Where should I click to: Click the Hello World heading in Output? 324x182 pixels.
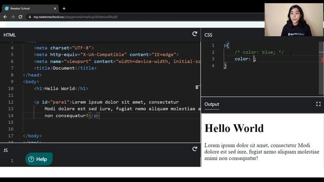tap(234, 128)
